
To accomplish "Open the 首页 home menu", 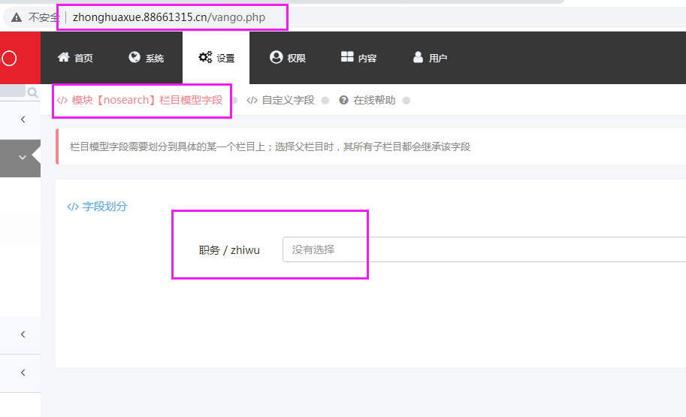I will (75, 58).
